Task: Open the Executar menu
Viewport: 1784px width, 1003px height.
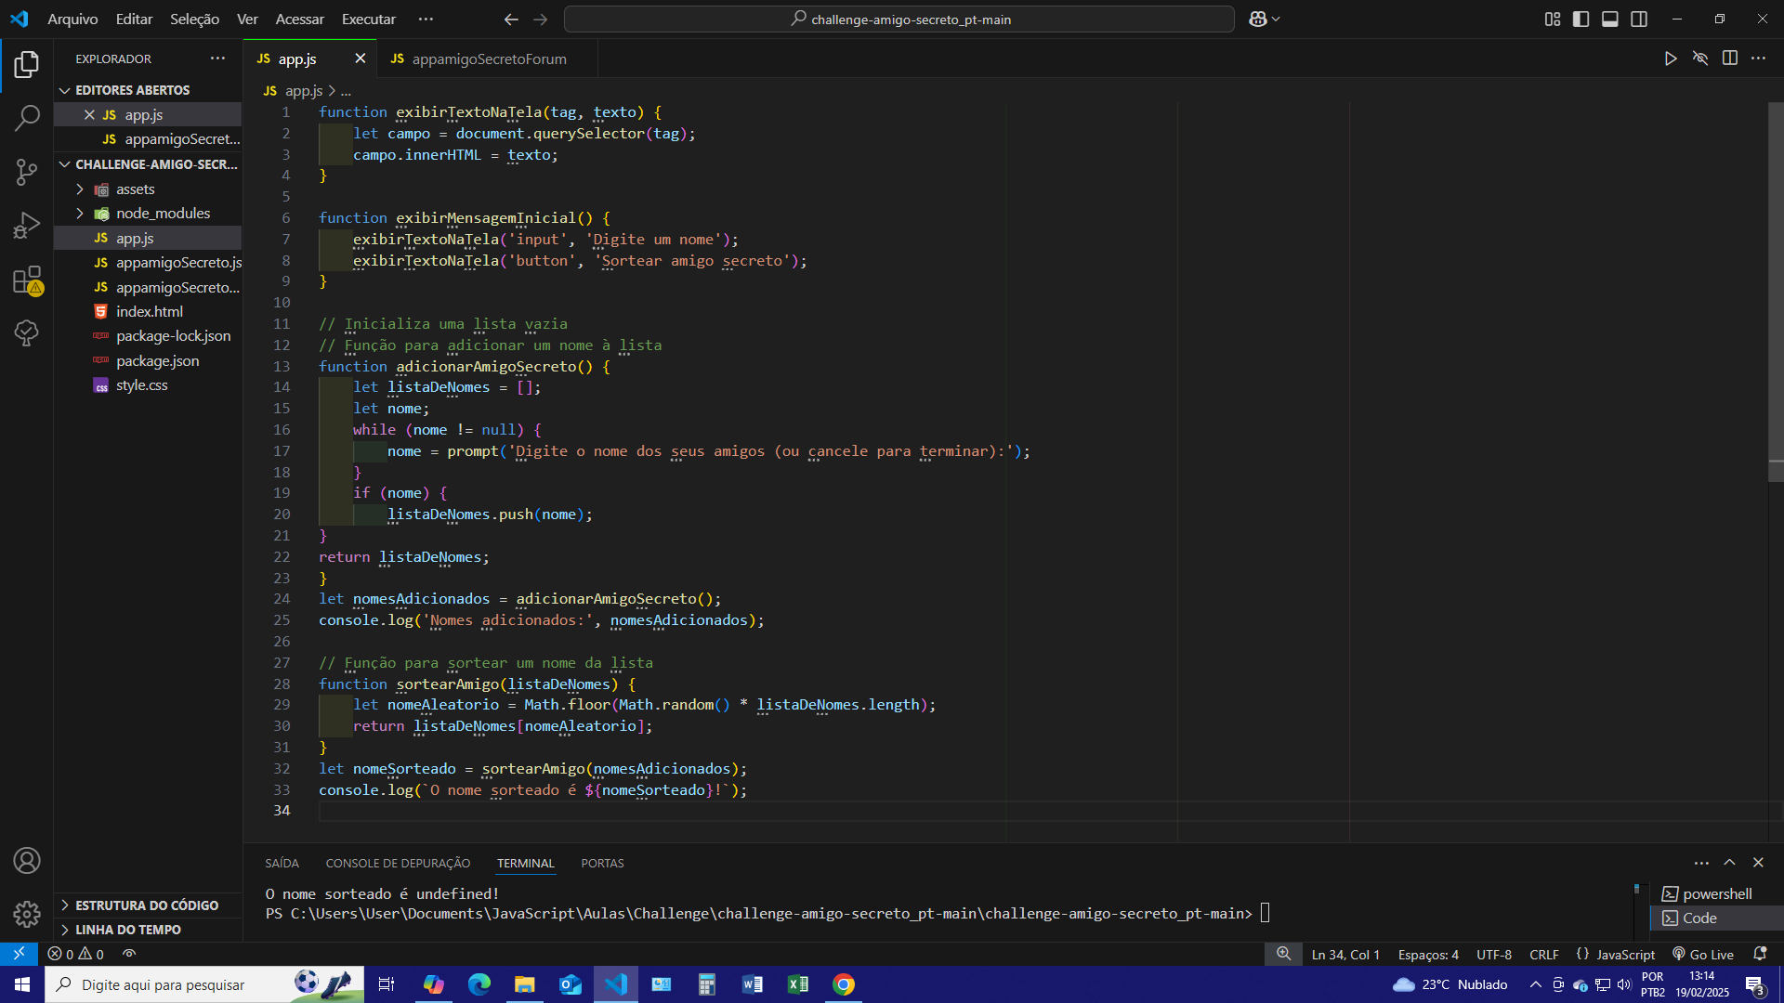Action: click(x=368, y=19)
